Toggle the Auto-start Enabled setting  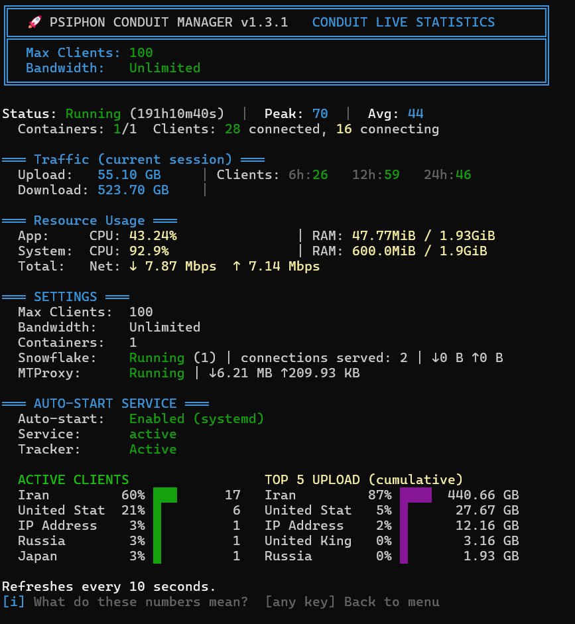pyautogui.click(x=157, y=418)
